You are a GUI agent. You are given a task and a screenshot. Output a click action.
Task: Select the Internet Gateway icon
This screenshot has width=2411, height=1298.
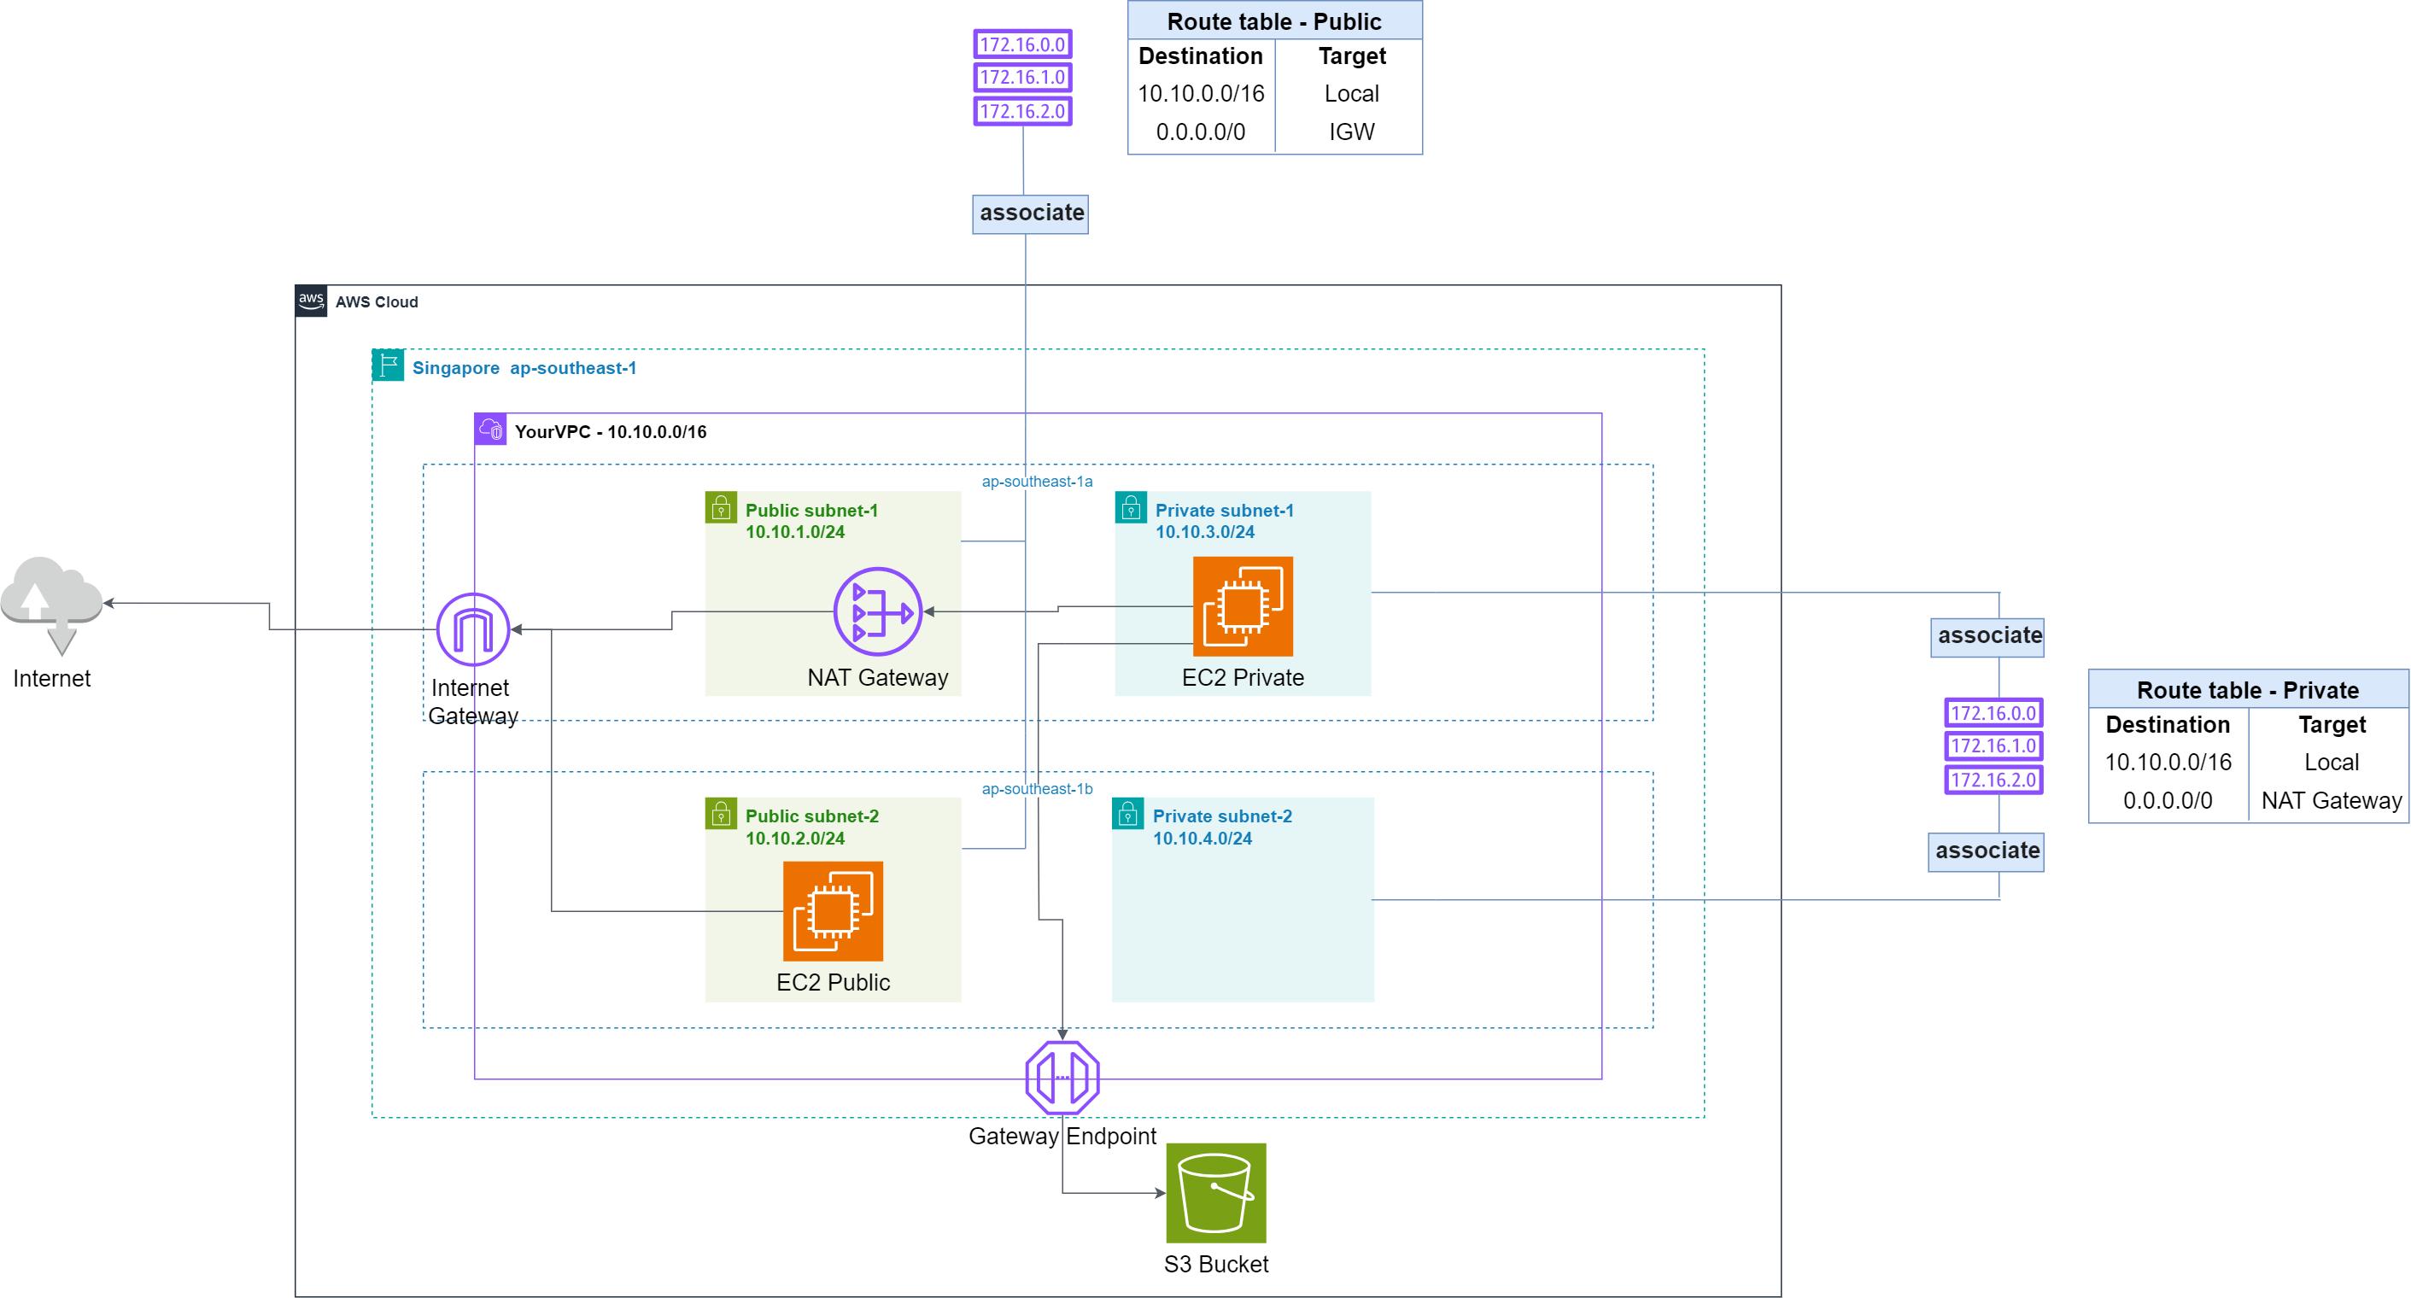472,629
